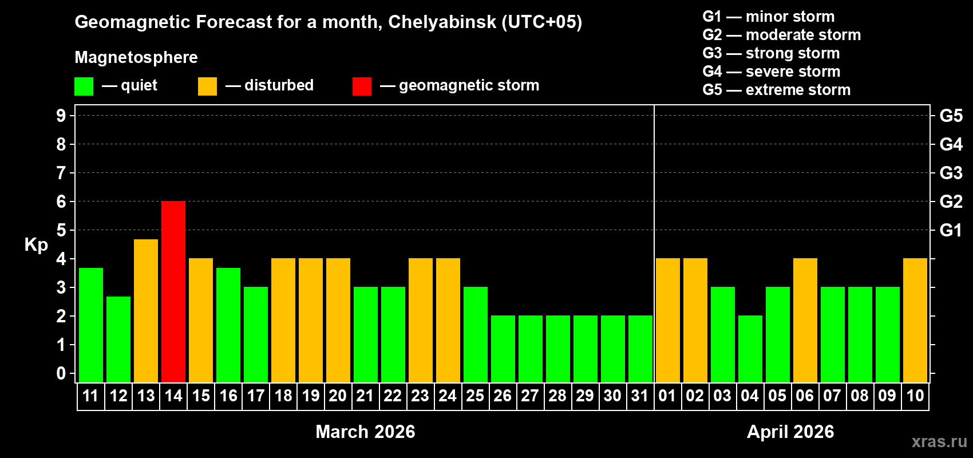Click the green bar for March 28

click(x=558, y=349)
